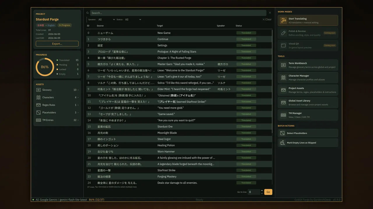Open the Character Manager tool

[308, 78]
